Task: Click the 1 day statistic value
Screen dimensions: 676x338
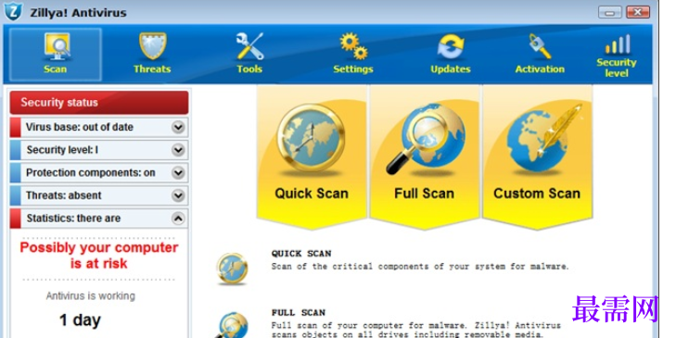Action: click(80, 320)
